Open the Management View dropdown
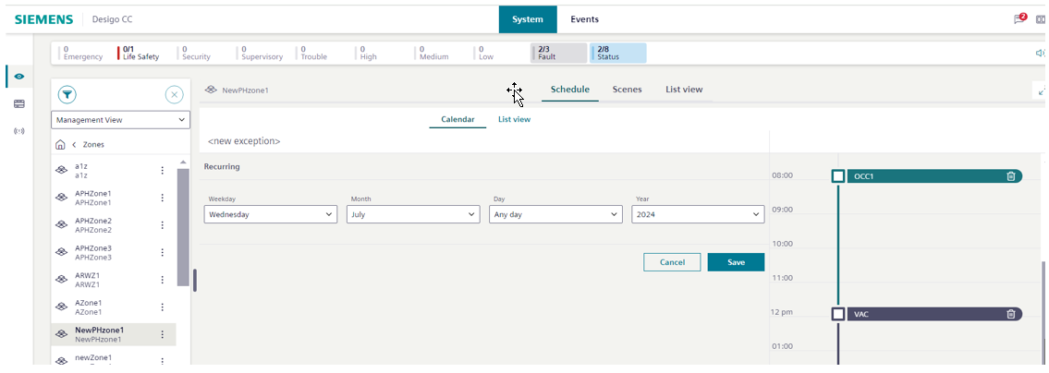Screen dimensions: 1049x373 point(120,120)
